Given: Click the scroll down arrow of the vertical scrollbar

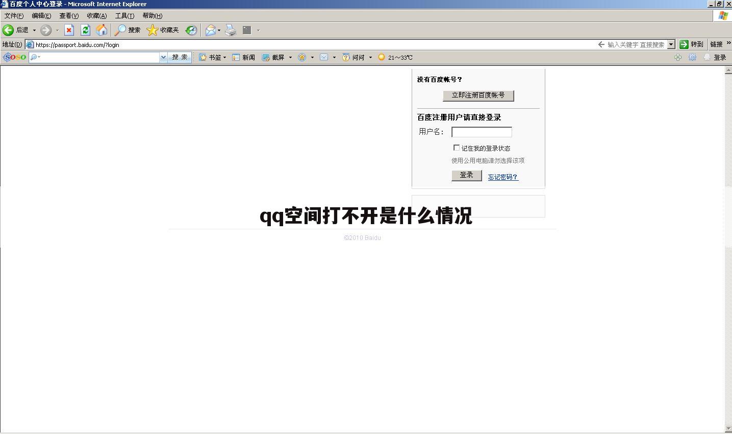Looking at the screenshot, I should pos(728,428).
